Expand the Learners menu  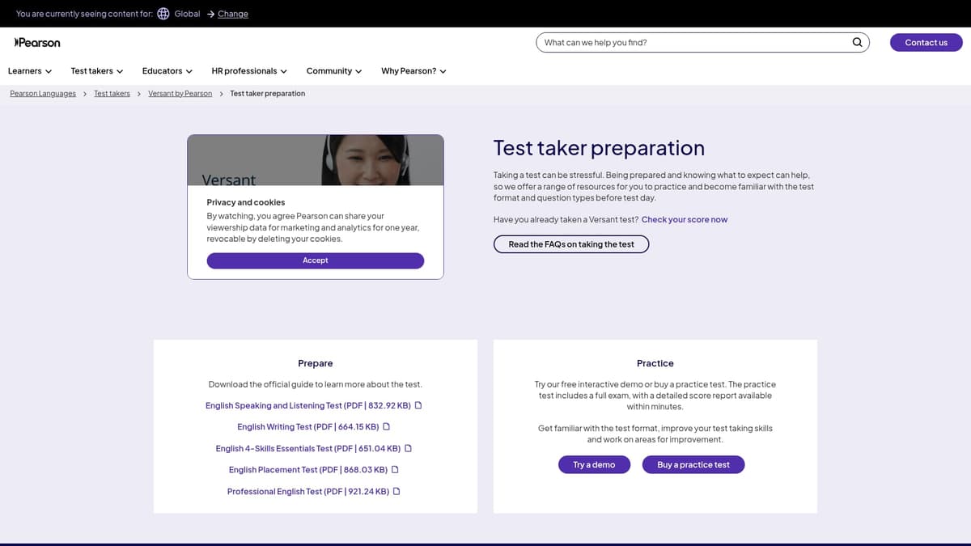[x=30, y=71]
